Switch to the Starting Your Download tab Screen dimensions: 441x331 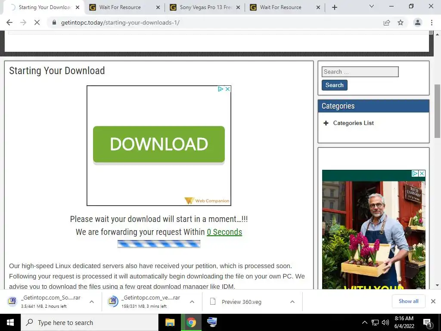pos(42,7)
